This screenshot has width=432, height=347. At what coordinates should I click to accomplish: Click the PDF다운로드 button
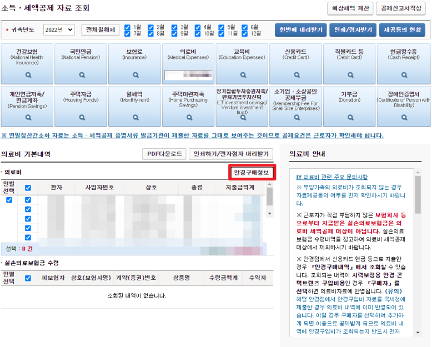click(x=164, y=154)
